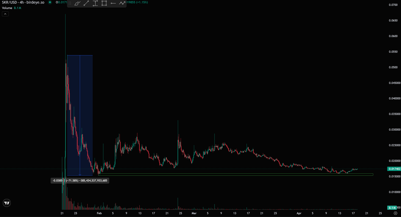The image size is (401, 217).
Task: Click the TradingView logo
Action: (x=7, y=203)
